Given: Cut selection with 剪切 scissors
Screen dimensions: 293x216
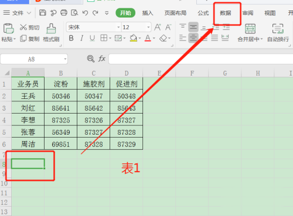Looking at the screenshot, I should click(29, 28).
